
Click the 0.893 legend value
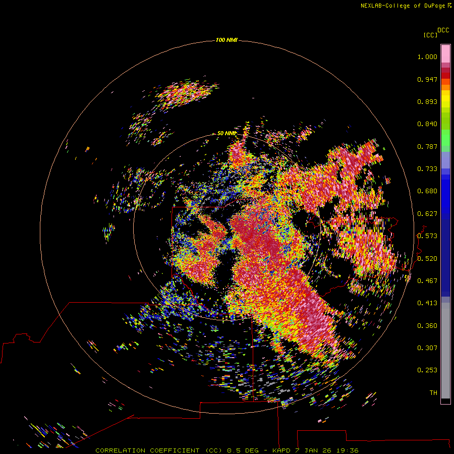(x=427, y=101)
